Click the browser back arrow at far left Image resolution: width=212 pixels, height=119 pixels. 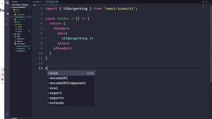tap(2, 3)
